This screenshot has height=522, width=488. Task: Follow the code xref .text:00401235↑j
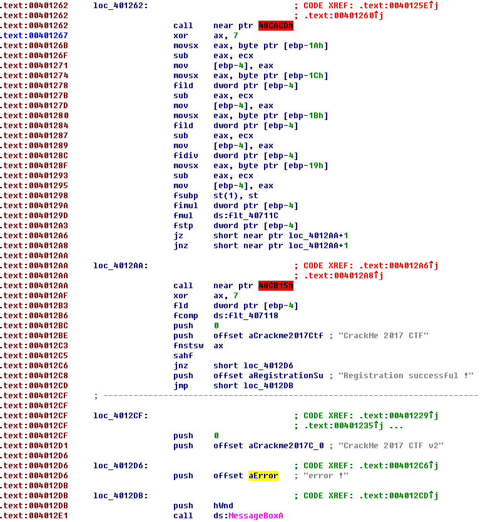click(343, 426)
